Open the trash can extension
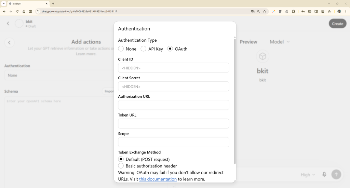350x188 pixels. tap(280, 11)
